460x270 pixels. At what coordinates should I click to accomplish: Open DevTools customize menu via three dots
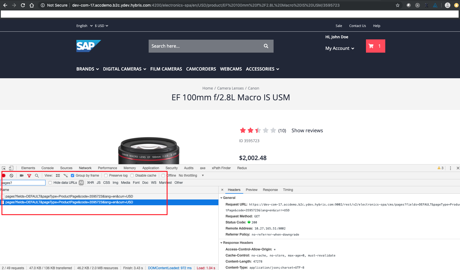pyautogui.click(x=450, y=168)
